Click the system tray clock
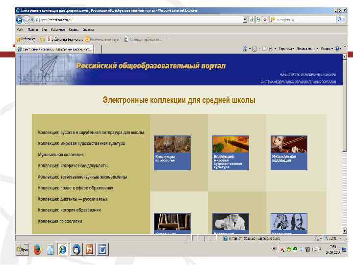This screenshot has height=265, width=353. pyautogui.click(x=333, y=249)
